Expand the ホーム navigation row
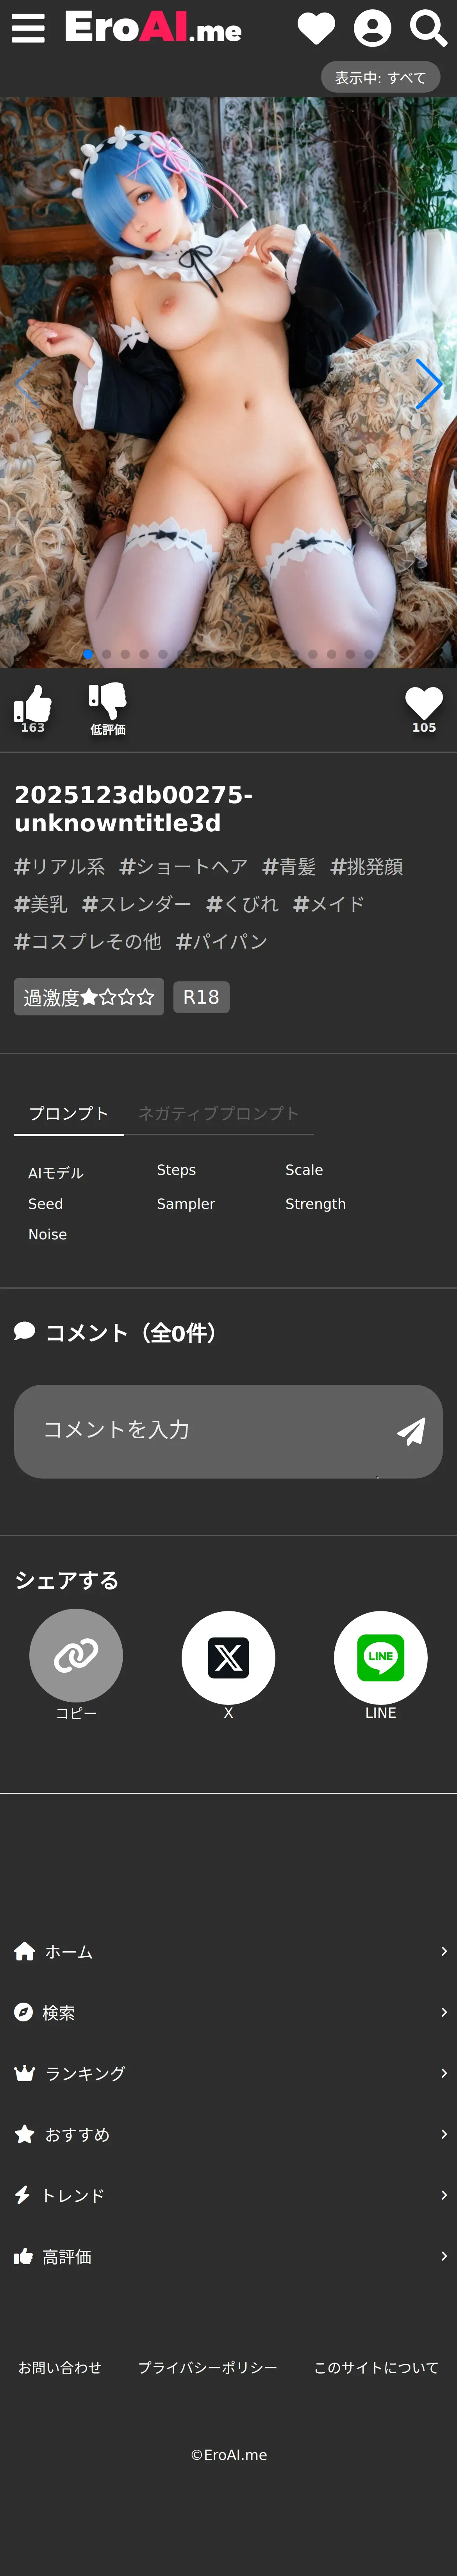The width and height of the screenshot is (457, 2576). click(228, 1951)
